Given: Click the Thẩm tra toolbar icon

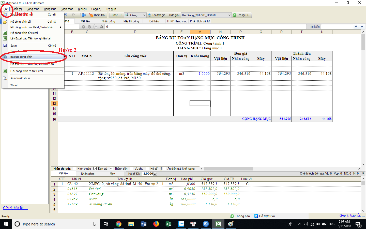Looking at the screenshot, I should (91, 15).
